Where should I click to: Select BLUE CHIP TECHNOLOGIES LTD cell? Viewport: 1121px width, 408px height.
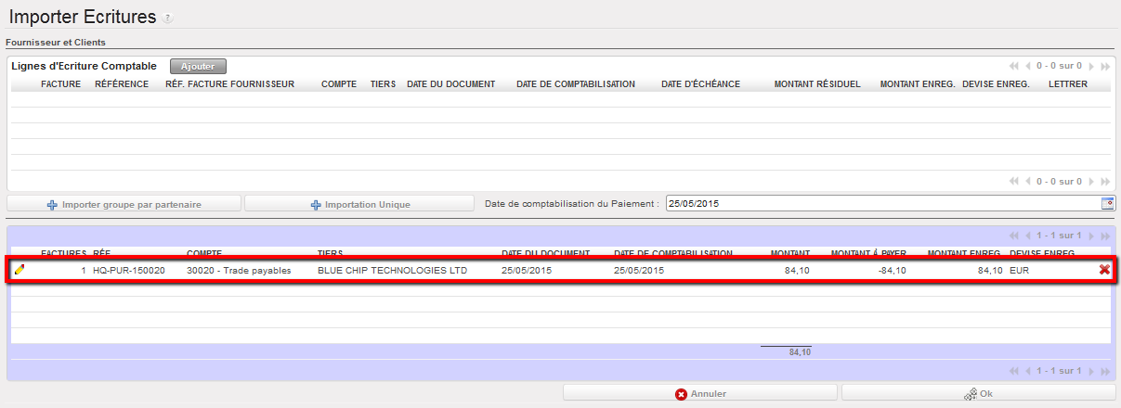pyautogui.click(x=392, y=271)
